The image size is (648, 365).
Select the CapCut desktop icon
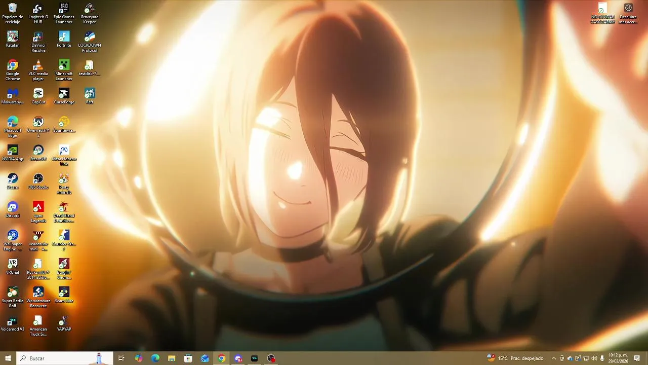pos(38,96)
